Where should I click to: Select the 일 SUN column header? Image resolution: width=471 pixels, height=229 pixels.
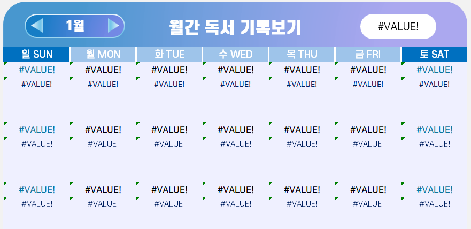coord(36,54)
